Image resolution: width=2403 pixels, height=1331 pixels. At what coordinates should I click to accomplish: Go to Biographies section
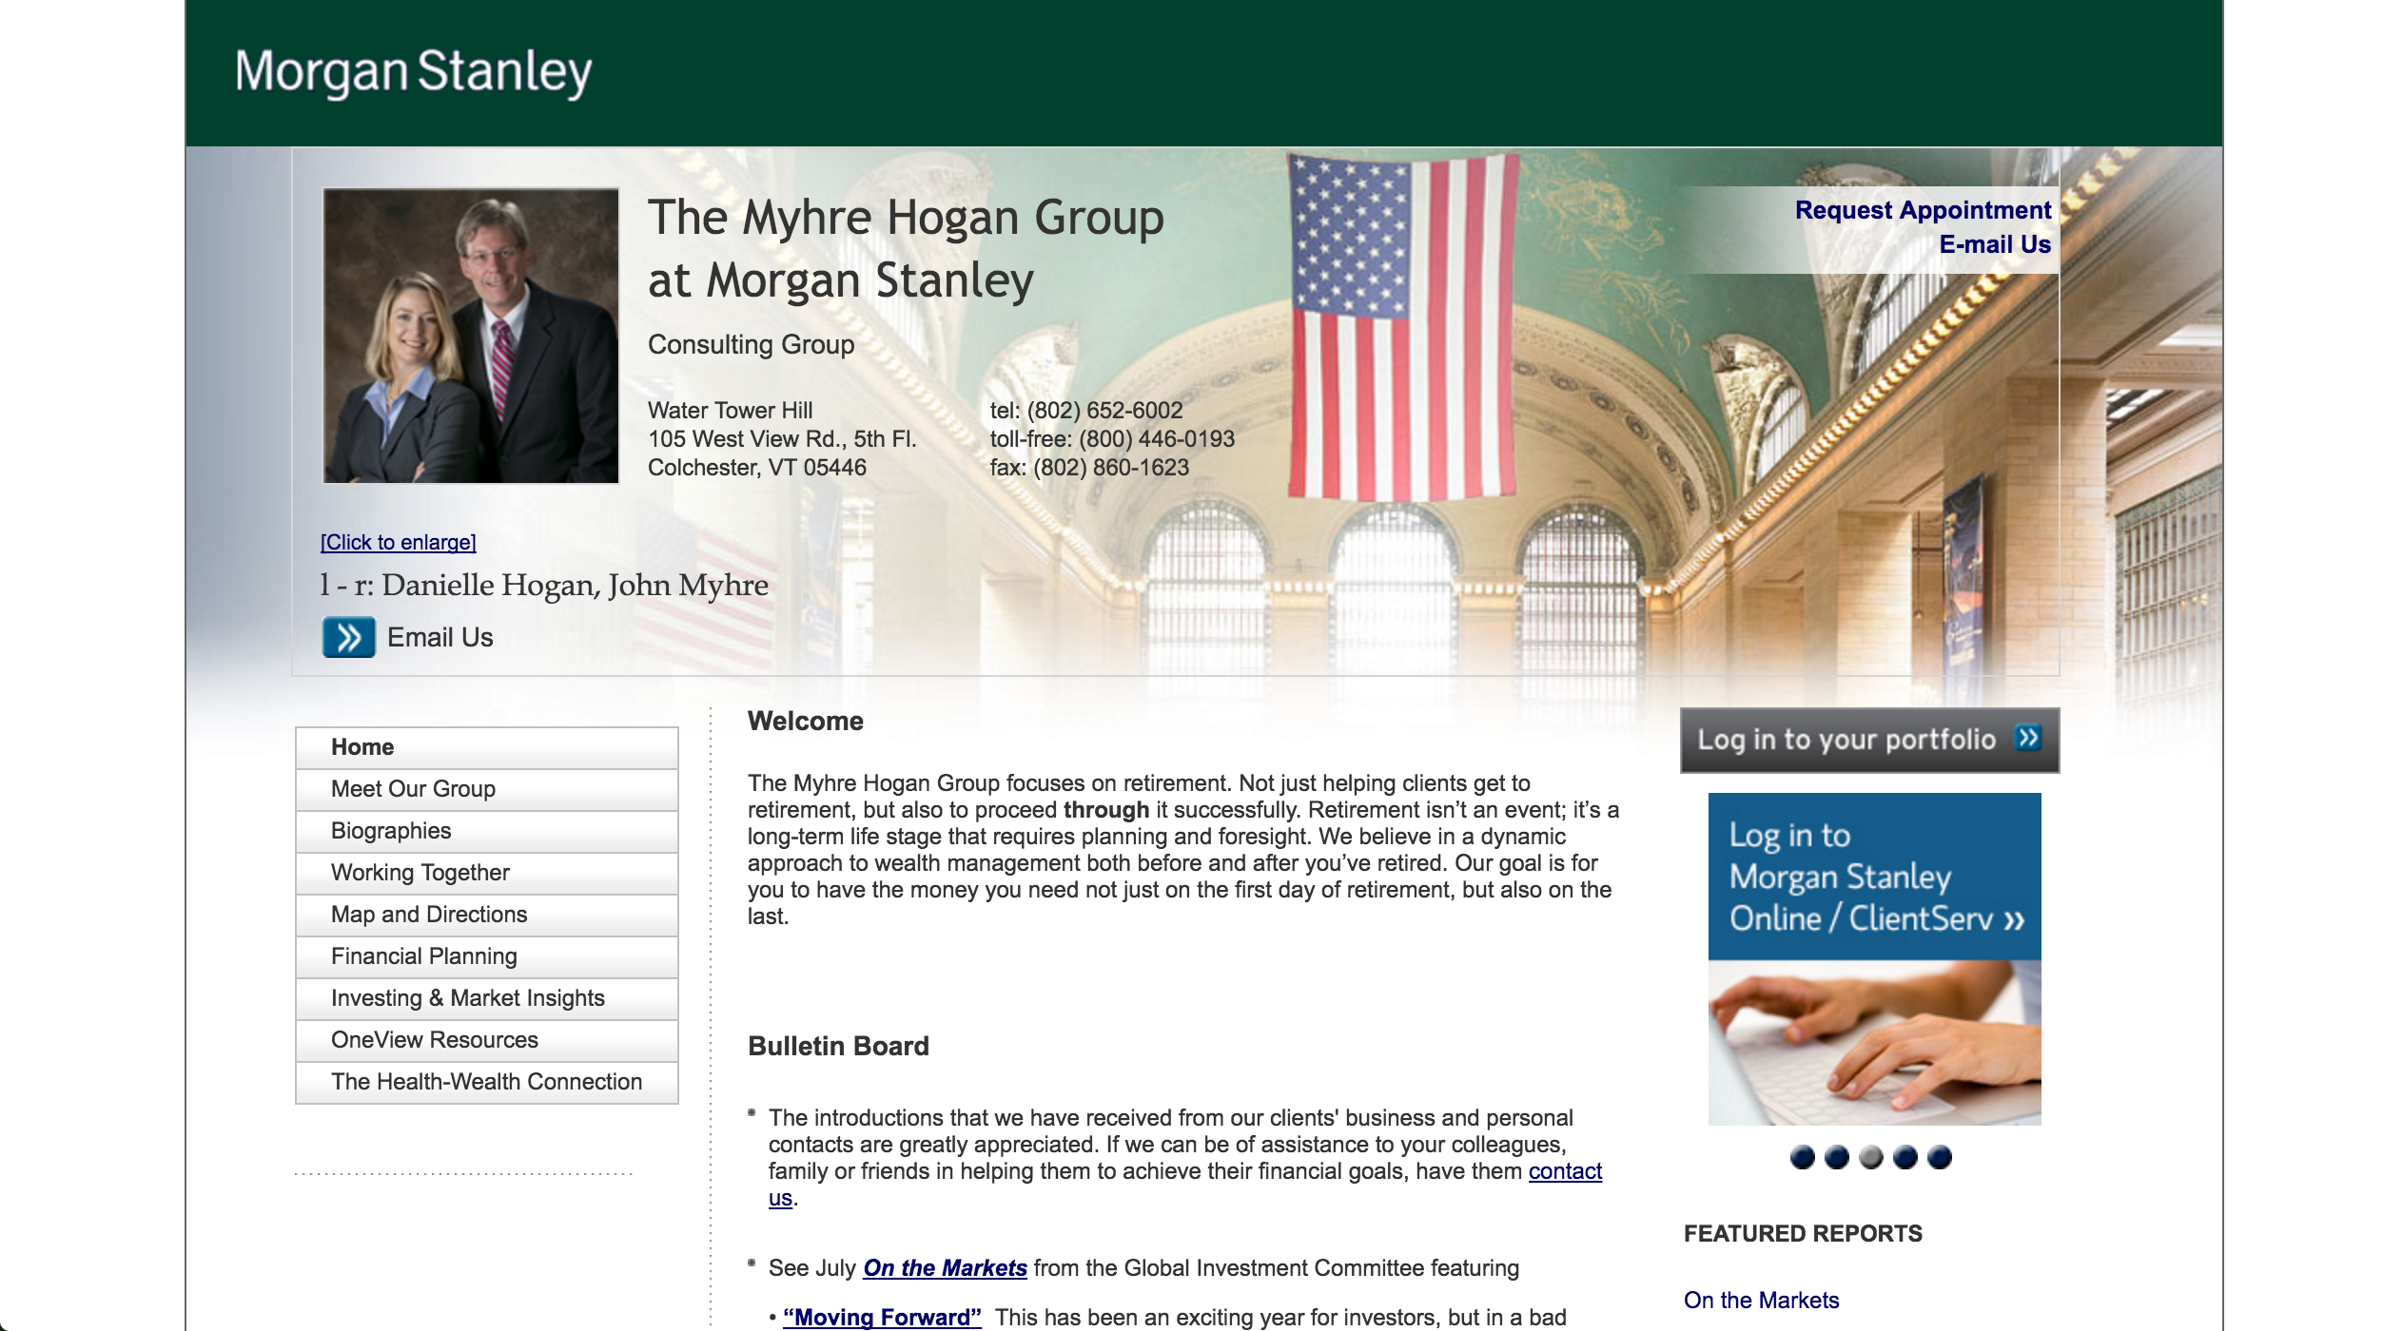pos(487,831)
